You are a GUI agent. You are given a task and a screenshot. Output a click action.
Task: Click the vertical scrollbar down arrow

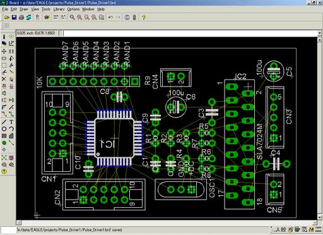319,217
